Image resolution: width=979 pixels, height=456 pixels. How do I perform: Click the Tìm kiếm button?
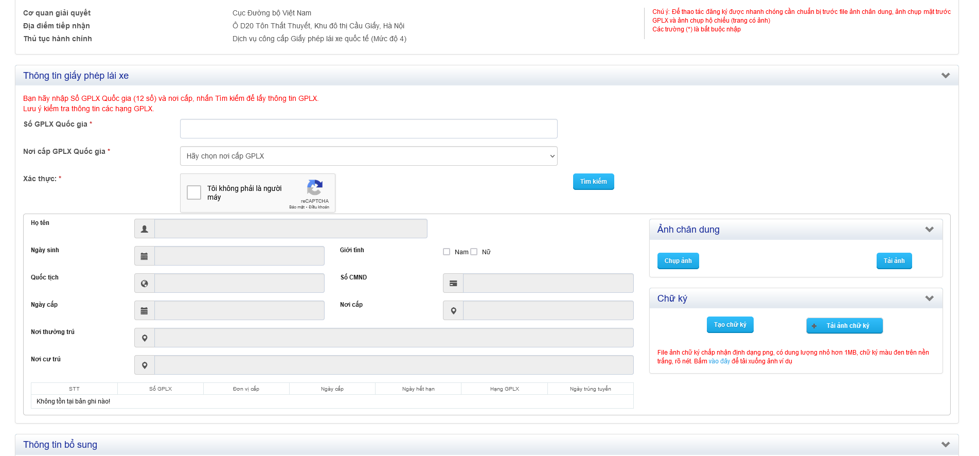click(x=594, y=182)
